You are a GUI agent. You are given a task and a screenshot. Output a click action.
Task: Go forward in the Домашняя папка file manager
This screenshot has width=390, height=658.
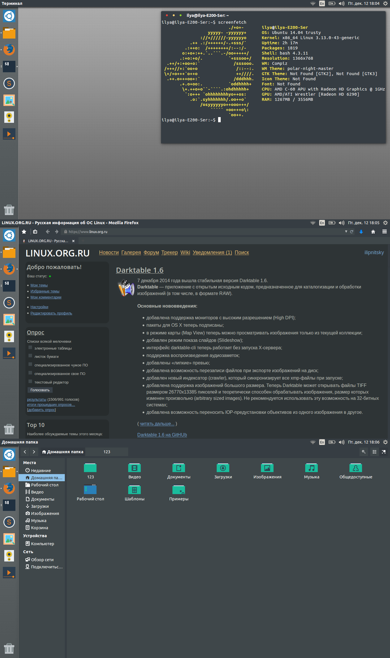(x=34, y=452)
